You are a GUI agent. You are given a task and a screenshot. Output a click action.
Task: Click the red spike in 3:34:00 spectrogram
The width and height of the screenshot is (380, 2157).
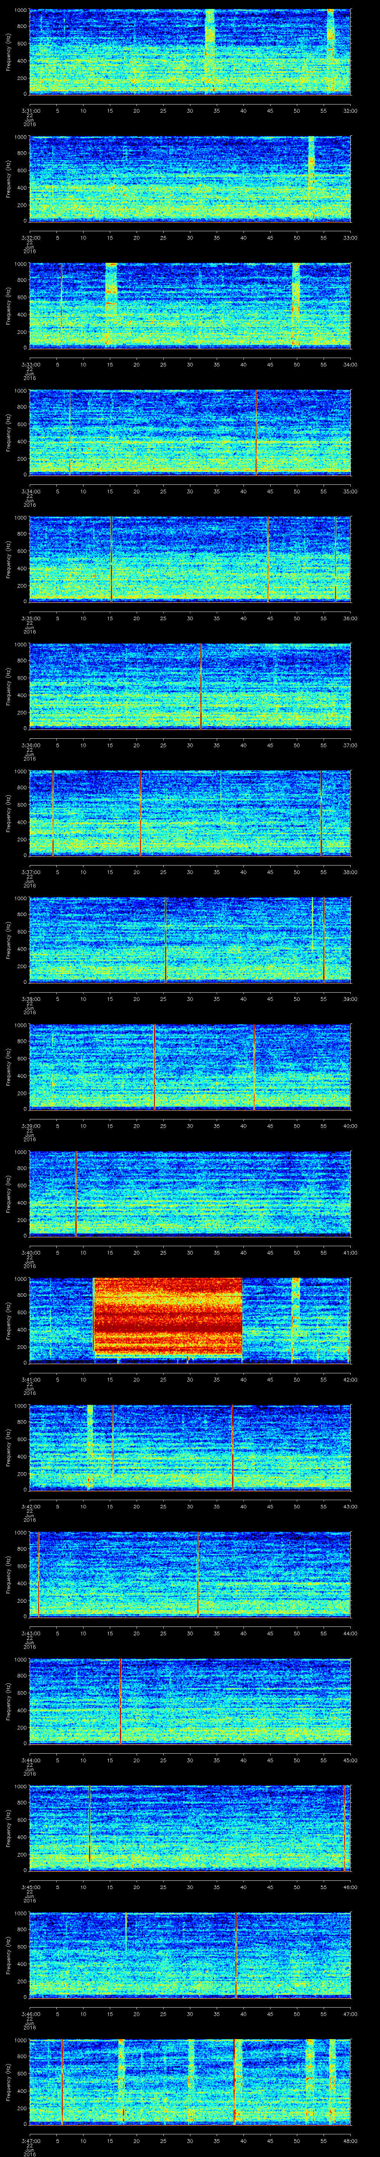click(256, 431)
